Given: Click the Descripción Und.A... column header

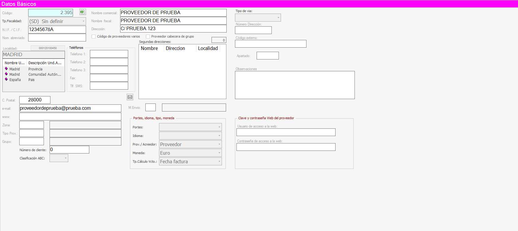Looking at the screenshot, I should [x=45, y=63].
